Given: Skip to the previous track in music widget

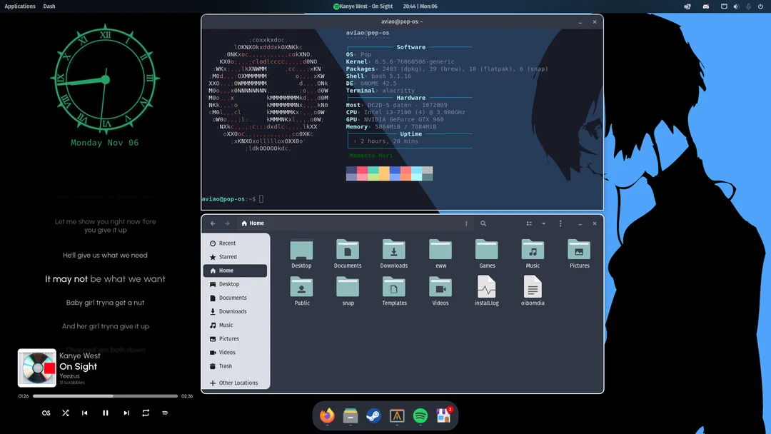Looking at the screenshot, I should 85,413.
